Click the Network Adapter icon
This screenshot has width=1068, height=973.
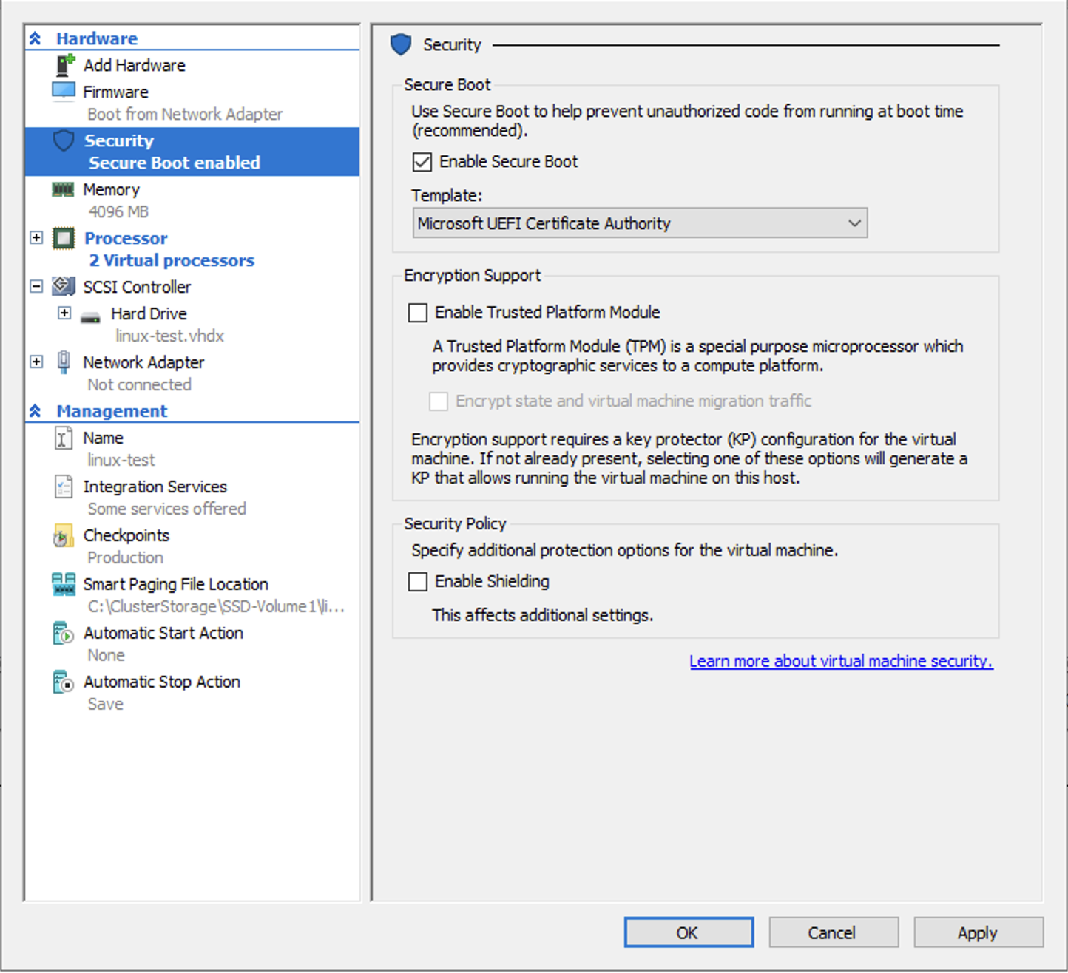pos(63,362)
